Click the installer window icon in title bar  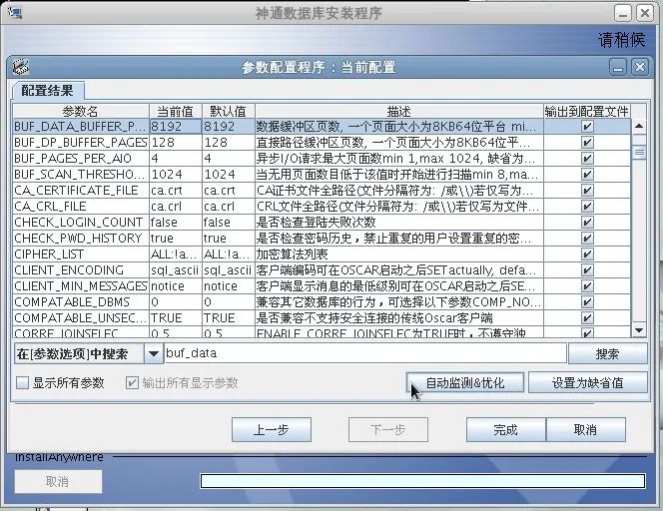(x=15, y=13)
